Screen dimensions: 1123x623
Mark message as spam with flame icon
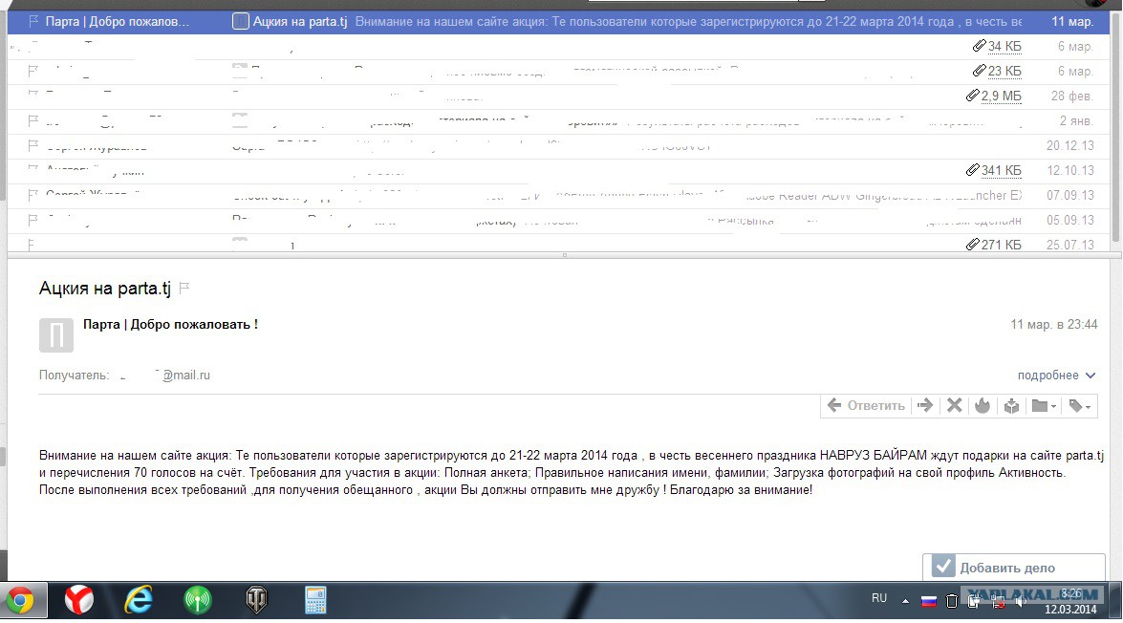click(x=983, y=405)
